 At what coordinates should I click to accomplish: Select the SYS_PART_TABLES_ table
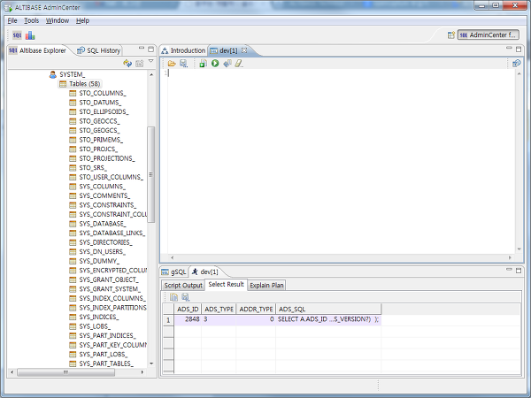pyautogui.click(x=102, y=364)
